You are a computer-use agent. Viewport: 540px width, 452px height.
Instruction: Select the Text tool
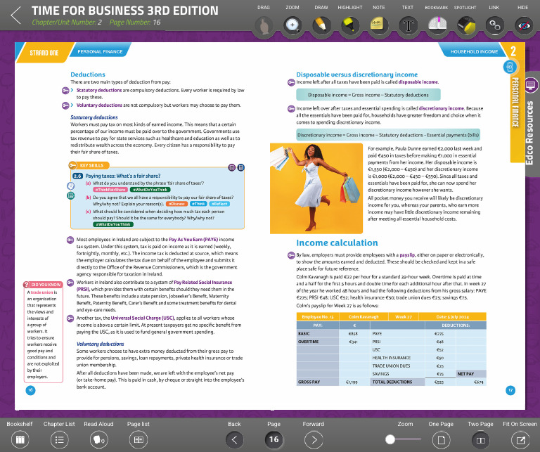click(408, 26)
